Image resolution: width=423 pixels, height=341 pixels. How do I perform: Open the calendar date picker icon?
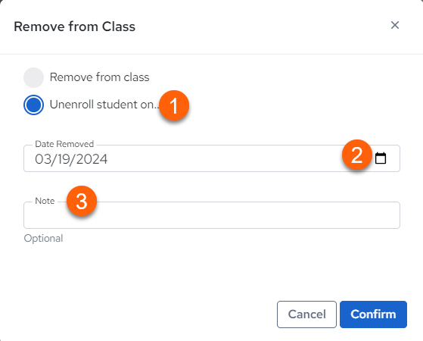point(381,158)
